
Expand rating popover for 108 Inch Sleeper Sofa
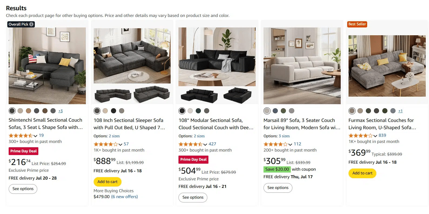tap(120, 144)
